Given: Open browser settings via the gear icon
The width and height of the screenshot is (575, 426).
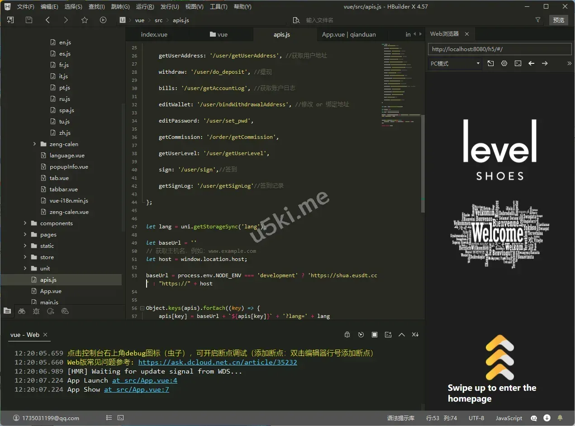Looking at the screenshot, I should pyautogui.click(x=504, y=64).
